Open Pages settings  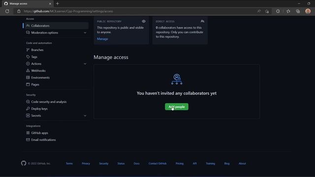click(x=35, y=85)
